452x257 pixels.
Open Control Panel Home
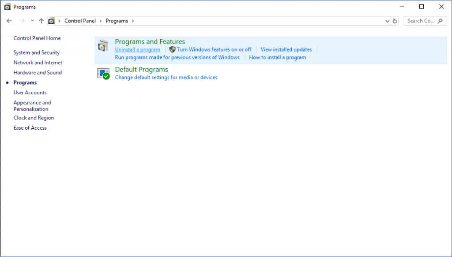pos(37,38)
